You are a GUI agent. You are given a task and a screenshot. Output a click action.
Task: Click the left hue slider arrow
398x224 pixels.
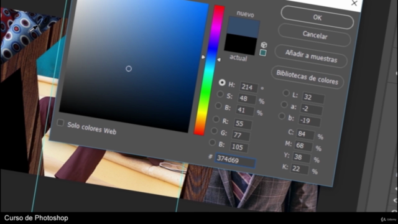(x=203, y=57)
